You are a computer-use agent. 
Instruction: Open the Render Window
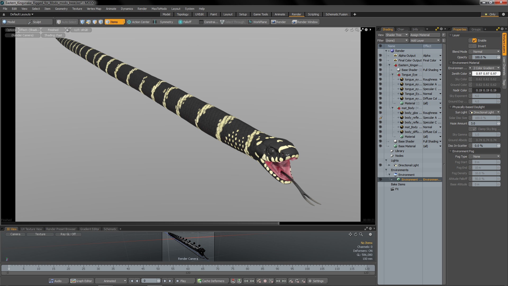coord(305,22)
